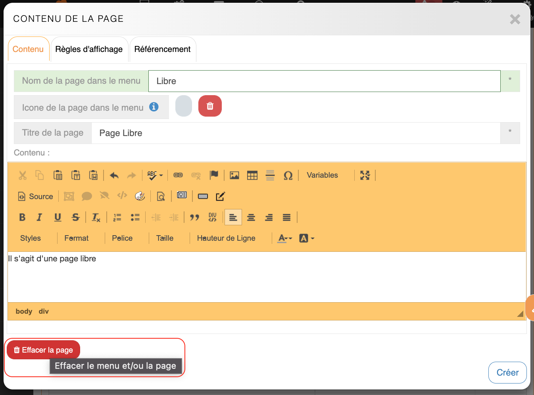Open the Hauteur de Ligne dropdown
The width and height of the screenshot is (534, 395).
(x=226, y=238)
